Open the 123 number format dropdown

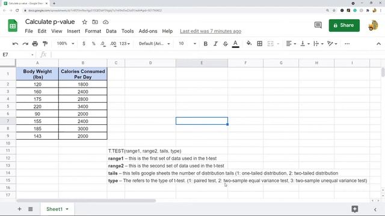pos(125,44)
